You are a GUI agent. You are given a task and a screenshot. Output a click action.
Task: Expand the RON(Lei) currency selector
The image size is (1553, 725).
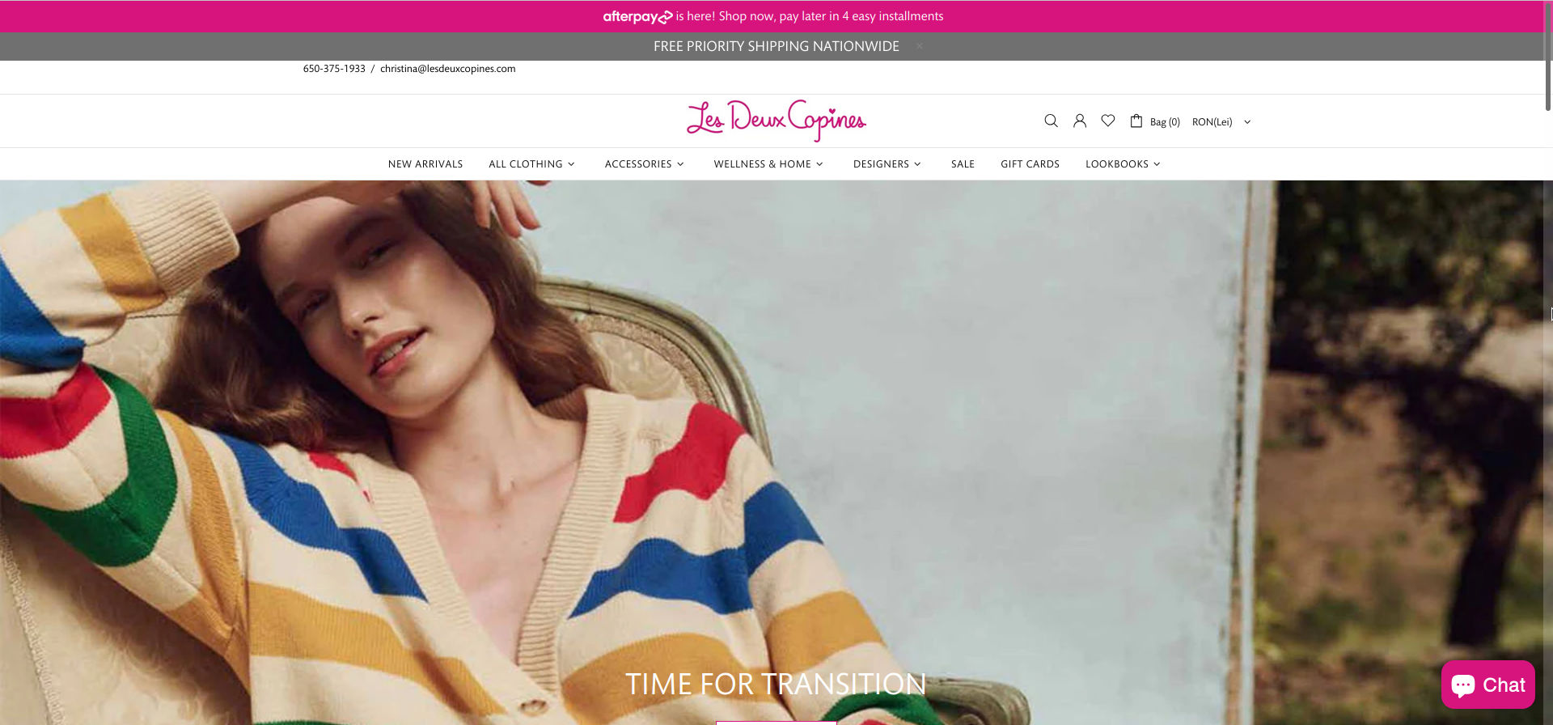(x=1221, y=122)
